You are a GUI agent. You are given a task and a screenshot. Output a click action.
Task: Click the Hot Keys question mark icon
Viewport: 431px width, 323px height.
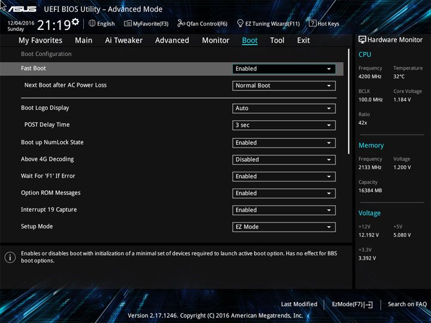tap(312, 23)
